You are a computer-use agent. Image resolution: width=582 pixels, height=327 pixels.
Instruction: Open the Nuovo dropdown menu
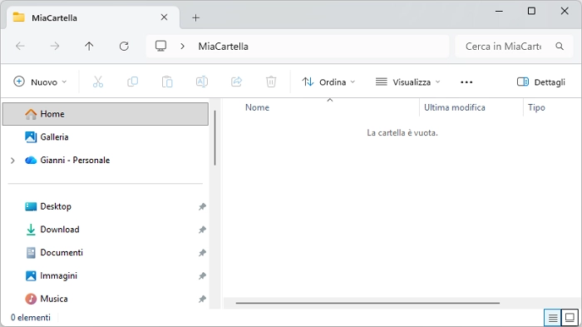pyautogui.click(x=40, y=82)
